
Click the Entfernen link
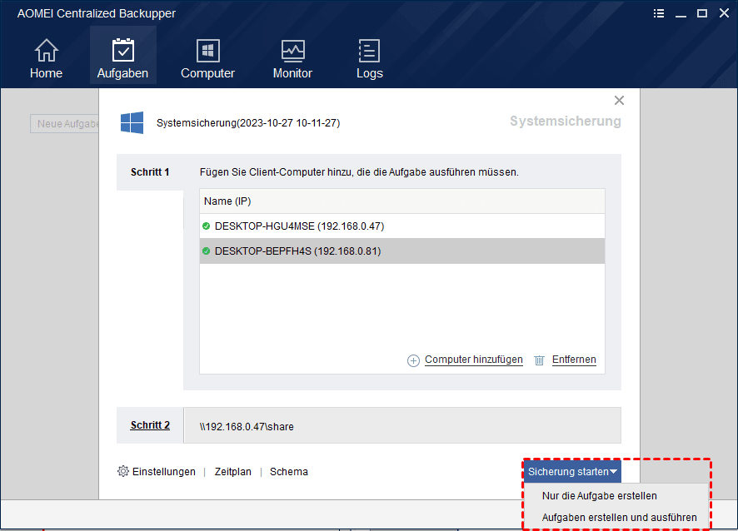pyautogui.click(x=574, y=360)
